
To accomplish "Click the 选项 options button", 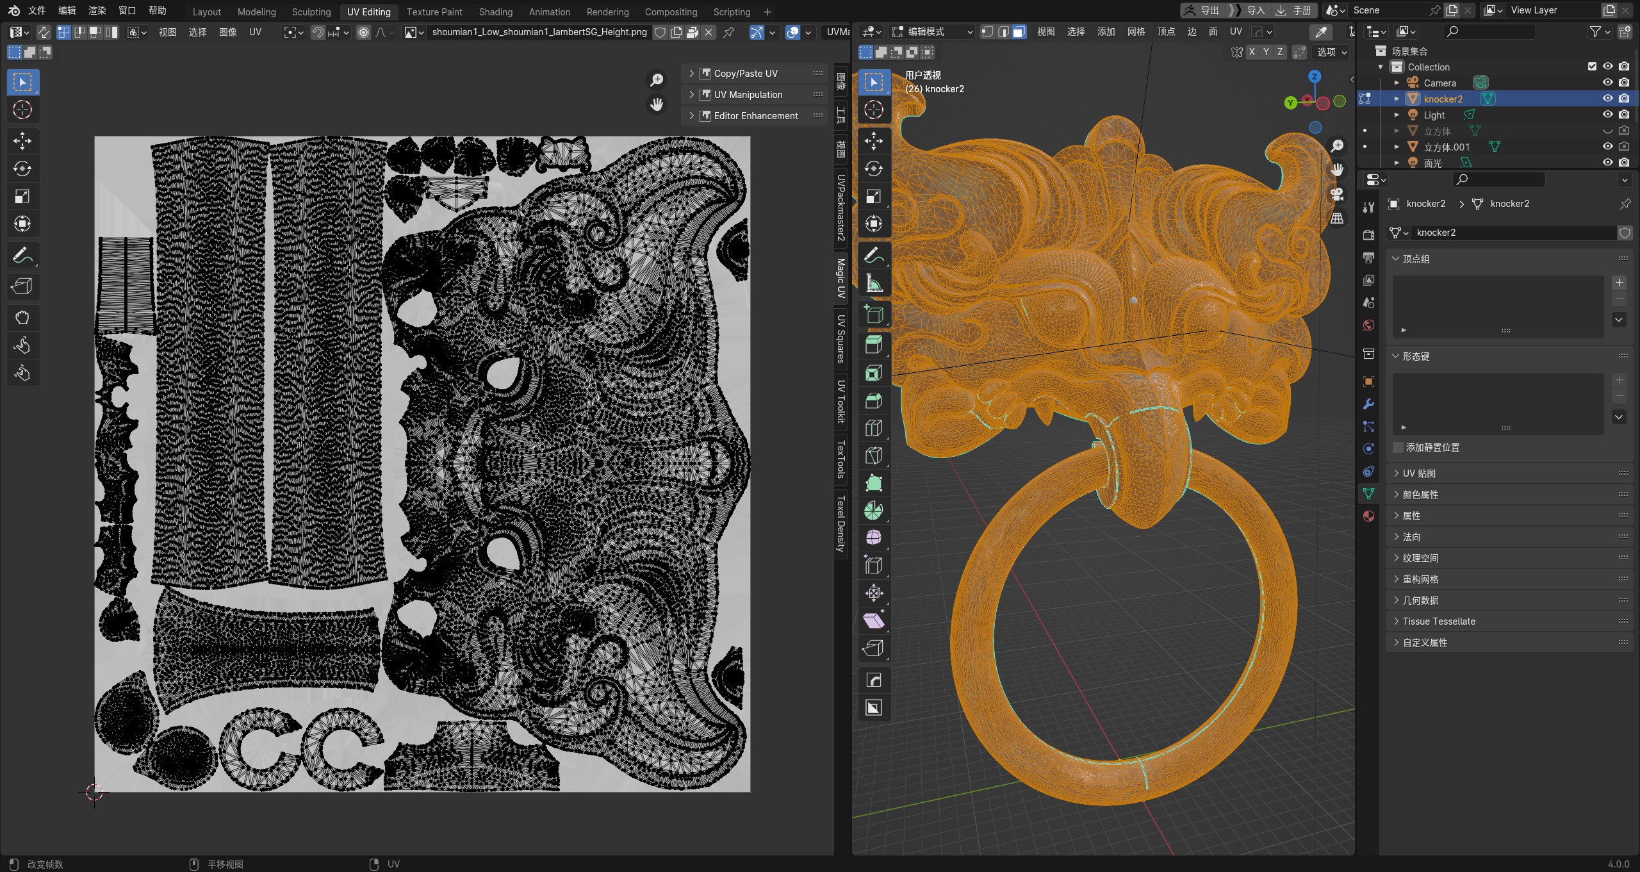I will [x=1331, y=52].
